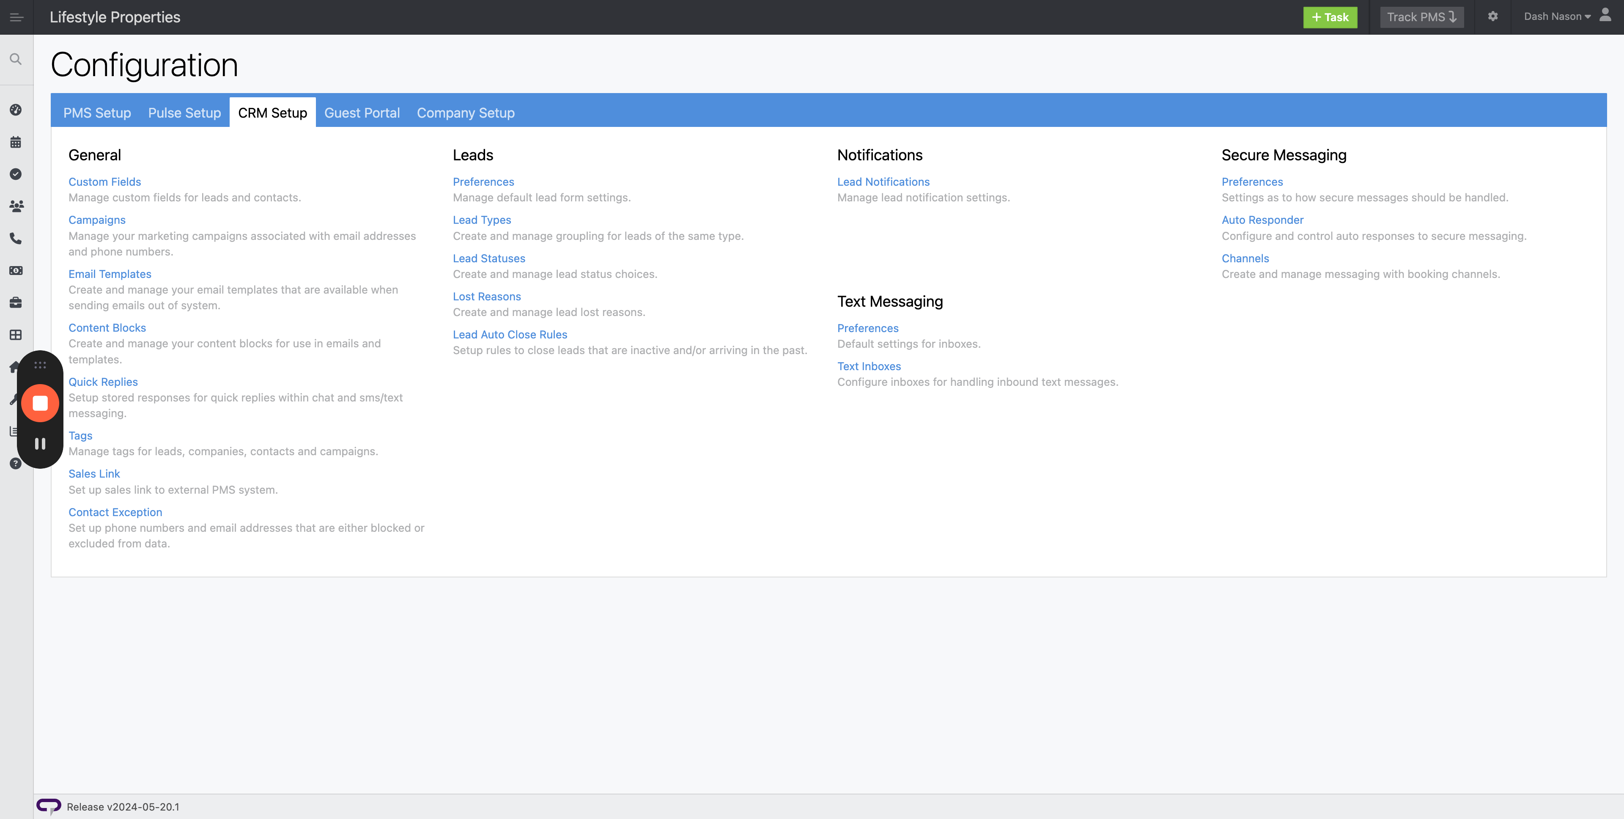Click the Release v2024-05-20.1 footer text
1624x819 pixels.
[x=123, y=807]
